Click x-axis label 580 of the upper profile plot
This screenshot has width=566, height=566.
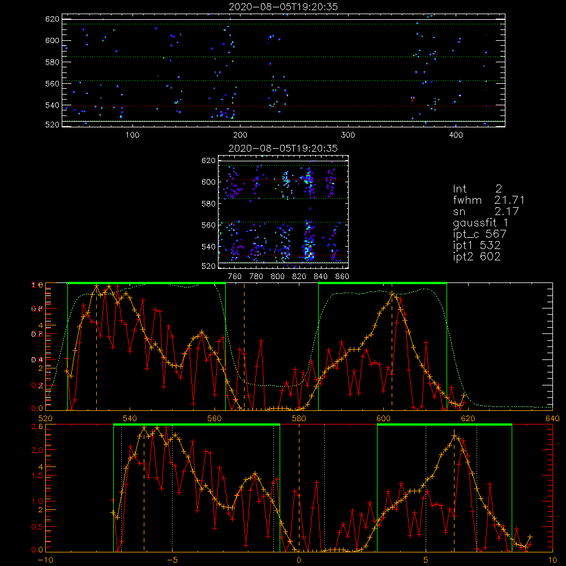pos(299,418)
